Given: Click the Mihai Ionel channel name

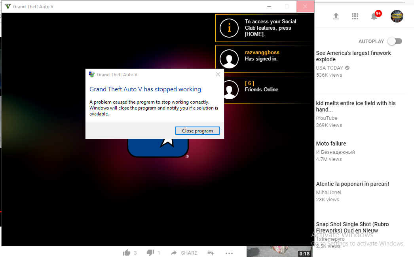Looking at the screenshot, I should coord(329,192).
